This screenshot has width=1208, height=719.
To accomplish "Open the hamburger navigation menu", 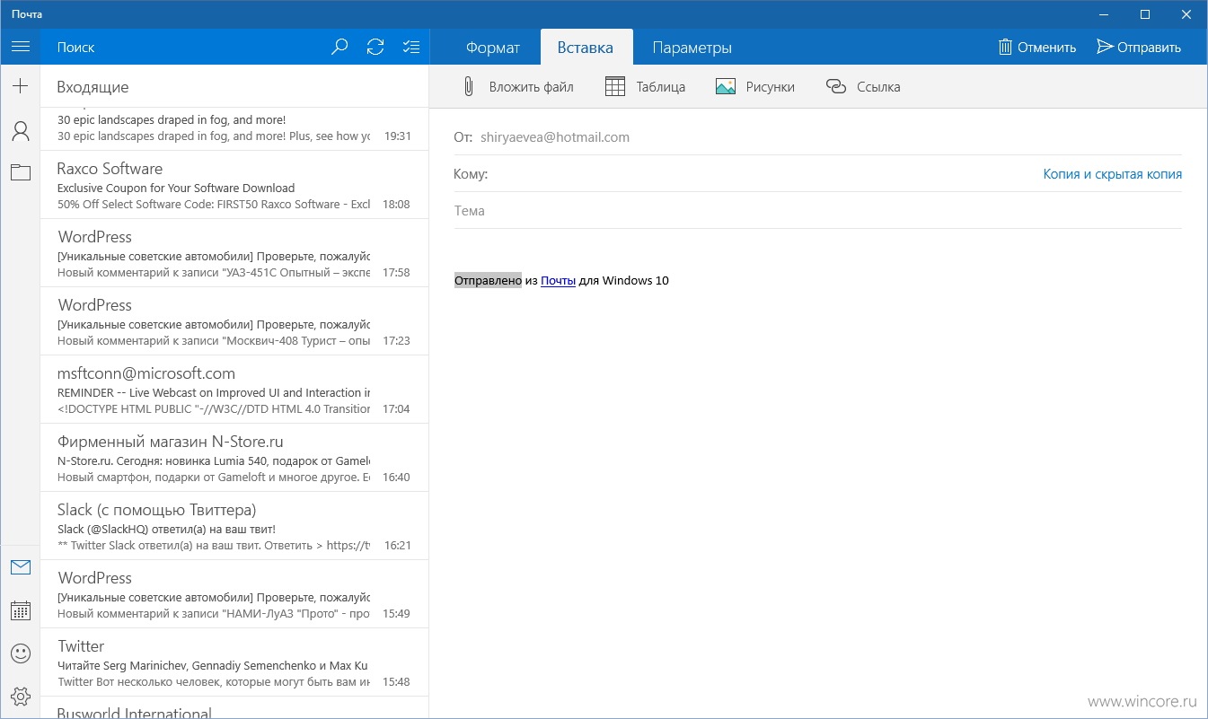I will point(21,47).
